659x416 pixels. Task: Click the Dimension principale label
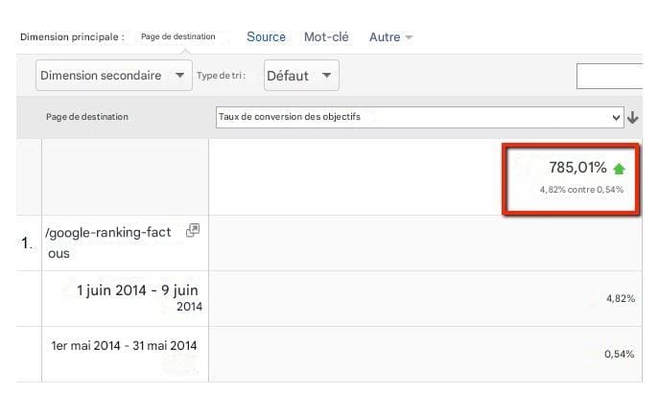click(x=72, y=37)
